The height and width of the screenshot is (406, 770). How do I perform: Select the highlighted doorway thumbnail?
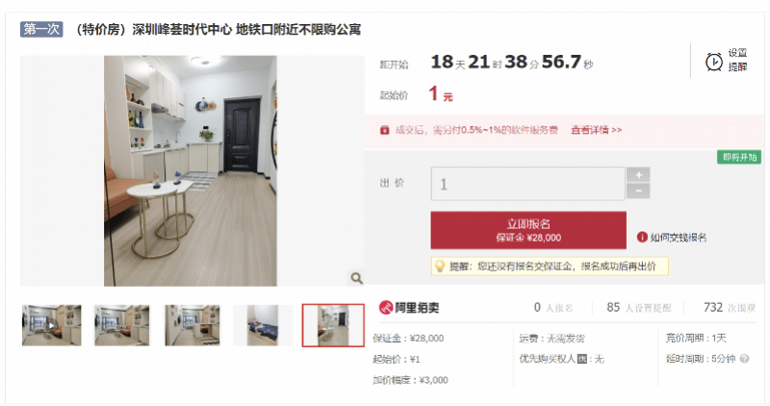point(333,325)
